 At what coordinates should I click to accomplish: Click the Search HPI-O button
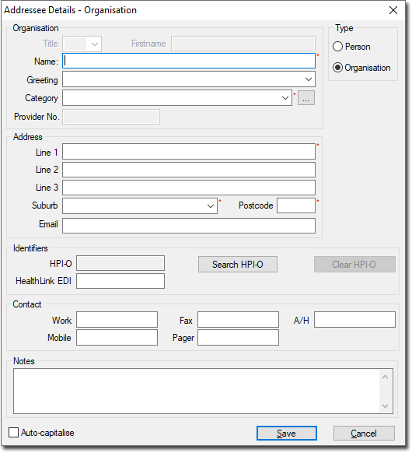click(238, 265)
